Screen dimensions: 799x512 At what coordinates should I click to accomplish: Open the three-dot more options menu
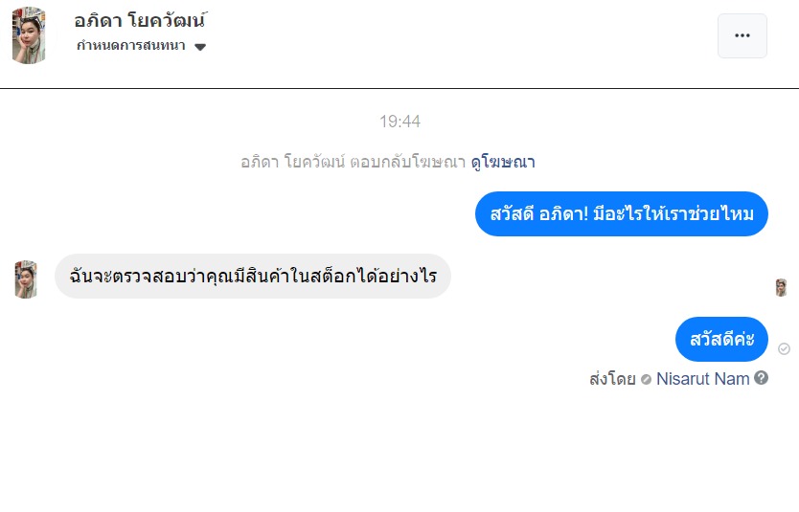coord(742,35)
